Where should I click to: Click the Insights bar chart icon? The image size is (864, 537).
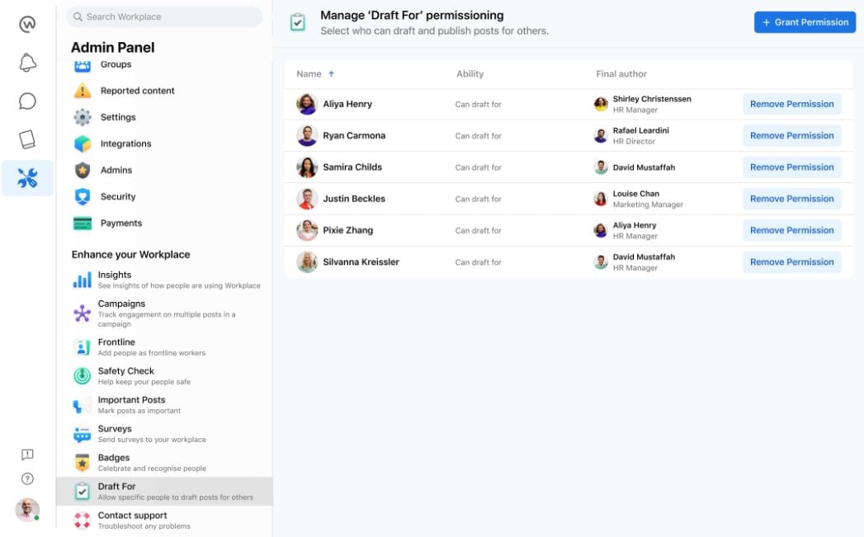click(x=82, y=279)
